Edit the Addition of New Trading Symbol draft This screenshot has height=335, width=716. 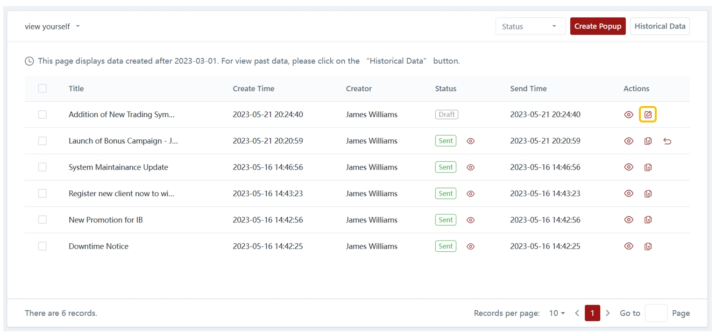[x=648, y=114]
